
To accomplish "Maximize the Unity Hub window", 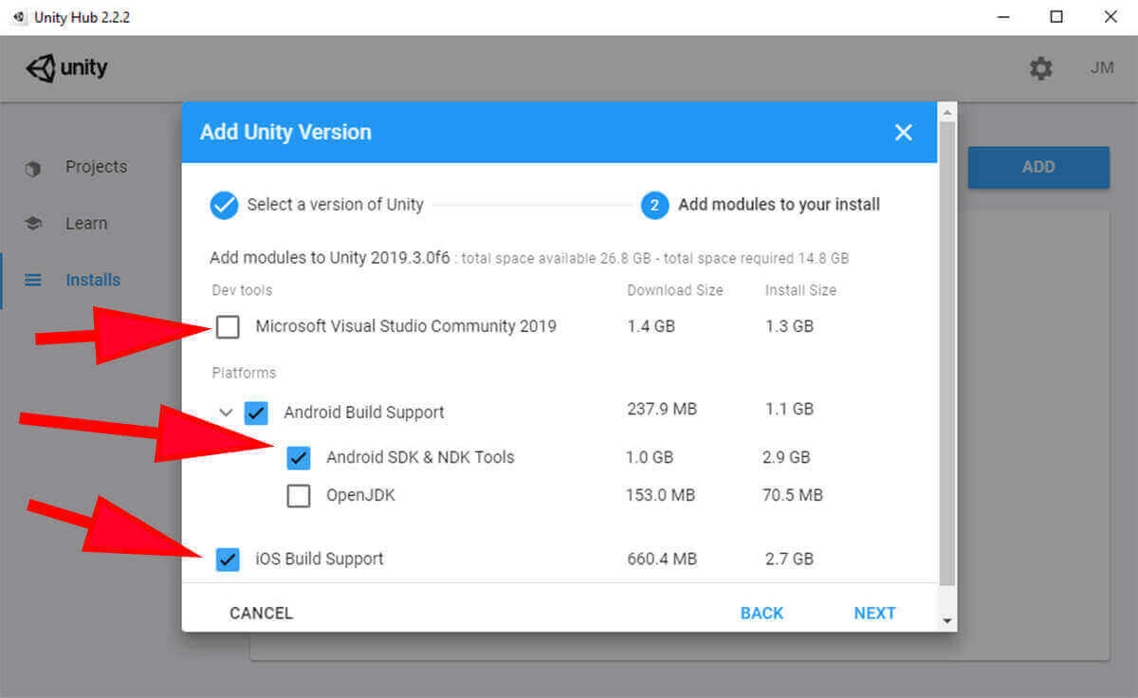I will (x=1056, y=16).
